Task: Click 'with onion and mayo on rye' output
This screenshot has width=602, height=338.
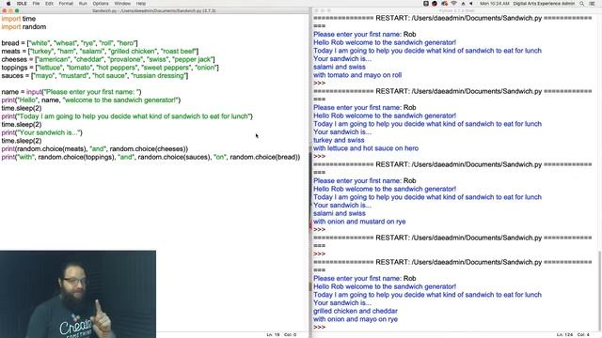Action: [x=356, y=319]
